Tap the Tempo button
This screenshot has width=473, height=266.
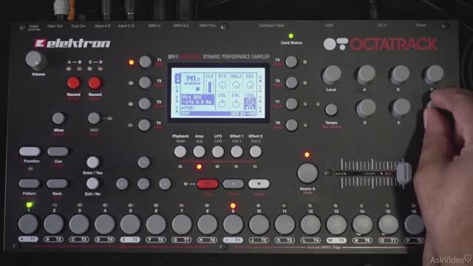point(331,110)
